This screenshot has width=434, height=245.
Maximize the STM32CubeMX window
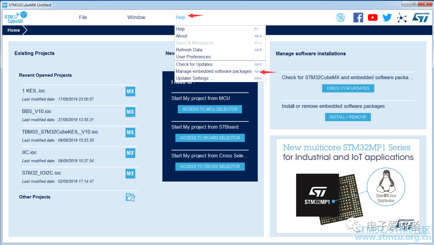(x=414, y=4)
